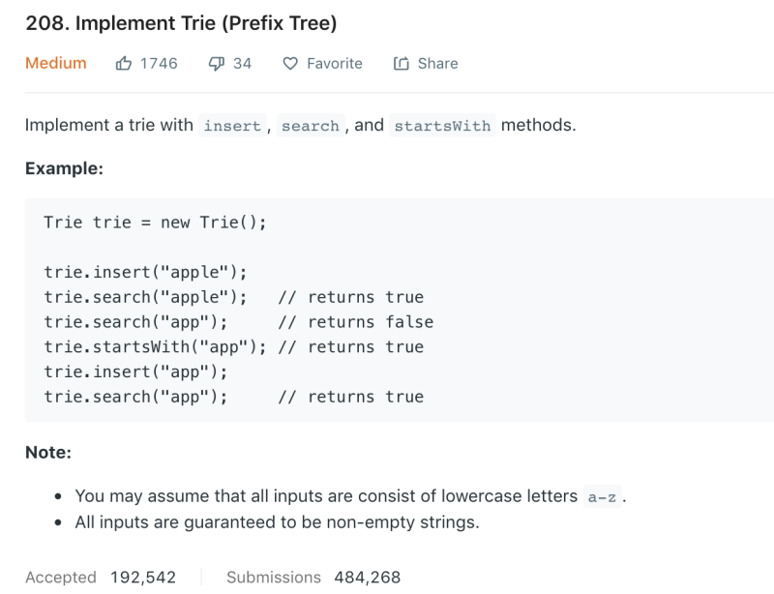Click the trie.insert("apple") code line
This screenshot has height=594, width=774.
[145, 272]
